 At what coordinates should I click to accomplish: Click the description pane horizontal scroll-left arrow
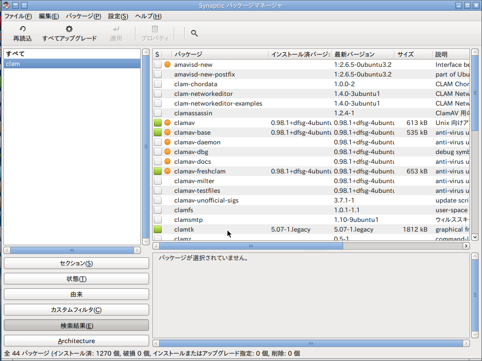click(x=156, y=343)
